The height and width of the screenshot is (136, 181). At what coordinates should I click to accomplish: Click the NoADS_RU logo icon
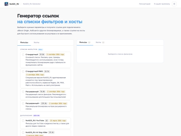click(x=6, y=4)
